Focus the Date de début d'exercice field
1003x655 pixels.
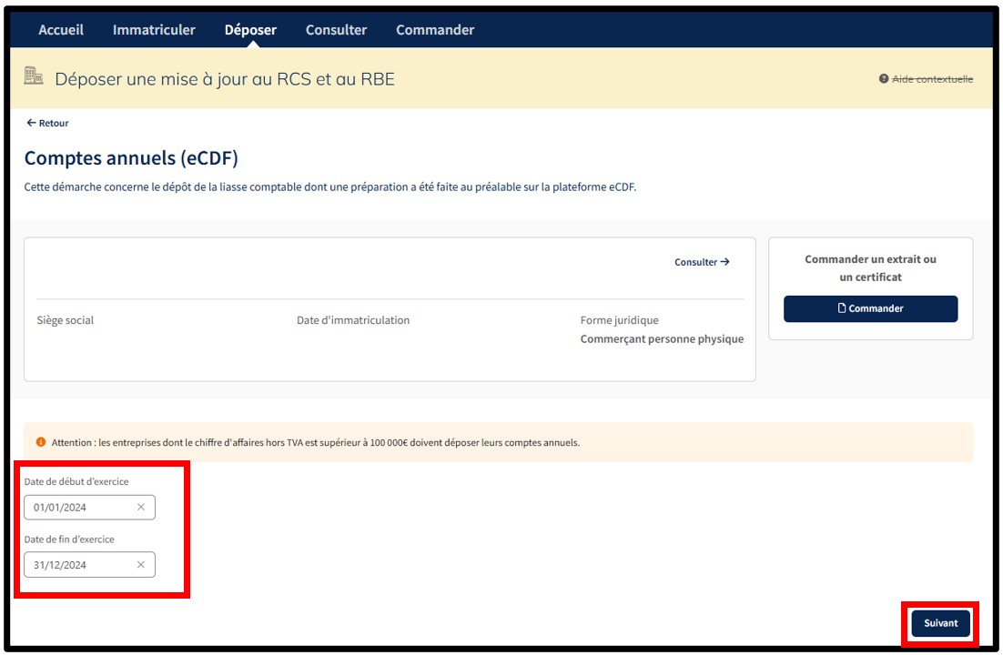tap(80, 508)
